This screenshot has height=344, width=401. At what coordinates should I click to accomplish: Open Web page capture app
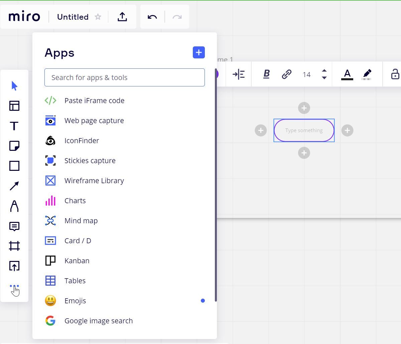coord(125,120)
